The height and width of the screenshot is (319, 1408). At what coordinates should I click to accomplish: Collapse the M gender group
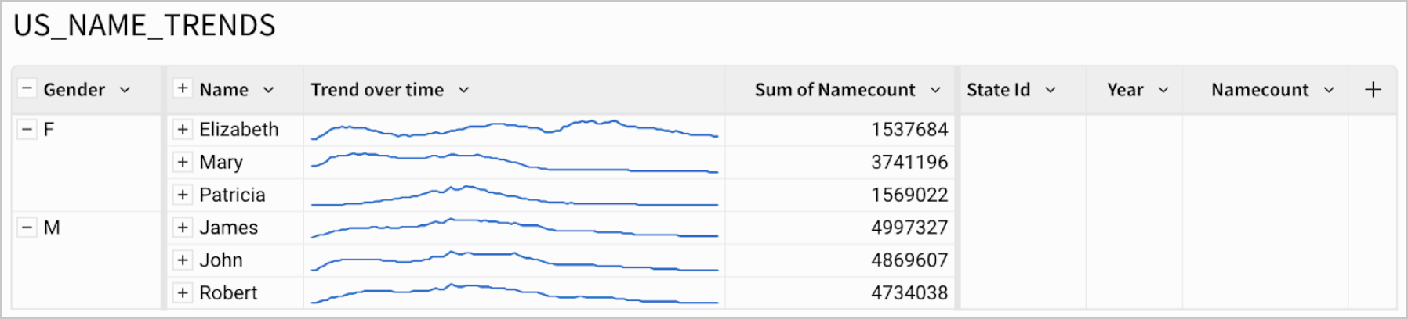(x=27, y=228)
